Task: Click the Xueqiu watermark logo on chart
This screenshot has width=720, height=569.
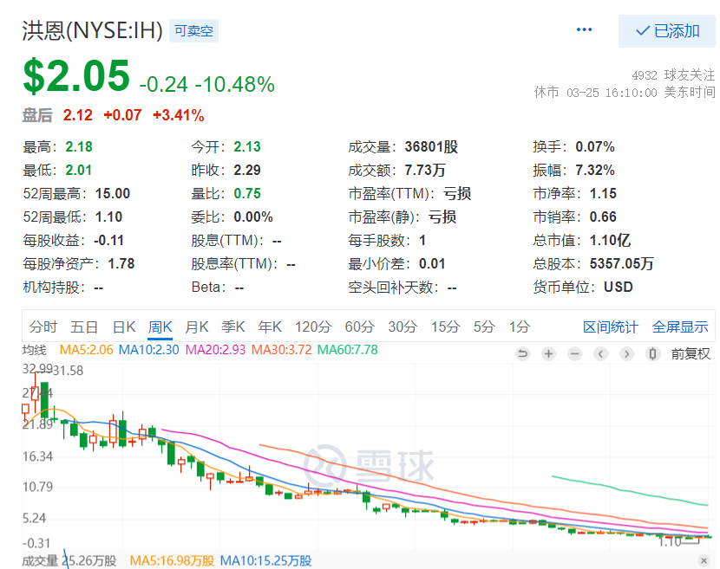Action: point(368,465)
